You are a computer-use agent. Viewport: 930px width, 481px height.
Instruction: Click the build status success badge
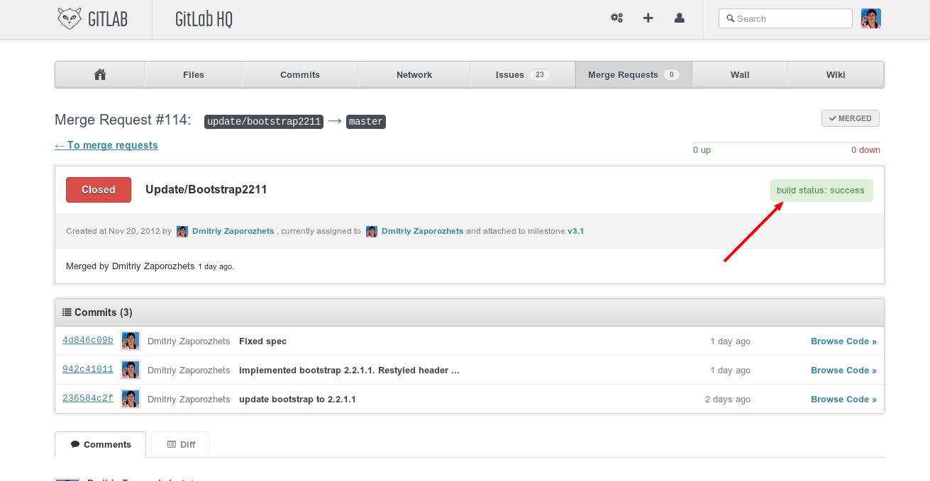pyautogui.click(x=821, y=191)
